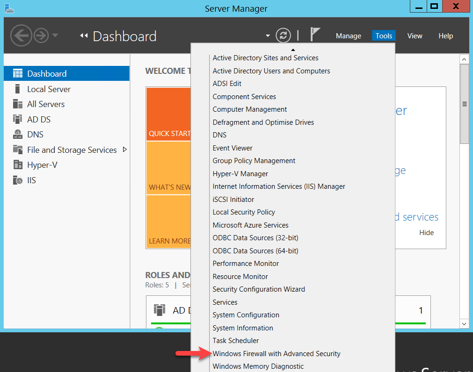Viewport: 473px width, 372px height.
Task: Click the scrollbar down arrow
Action: tap(464, 323)
